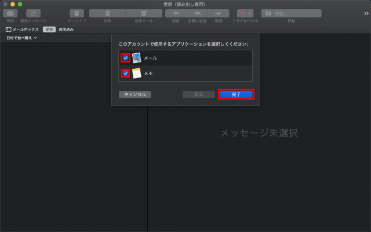The image size is (371, 232).
Task: Click the Archive (アーカイブ) toolbar icon
Action: tap(77, 13)
